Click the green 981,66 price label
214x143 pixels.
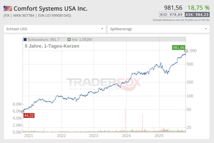pyautogui.click(x=178, y=47)
